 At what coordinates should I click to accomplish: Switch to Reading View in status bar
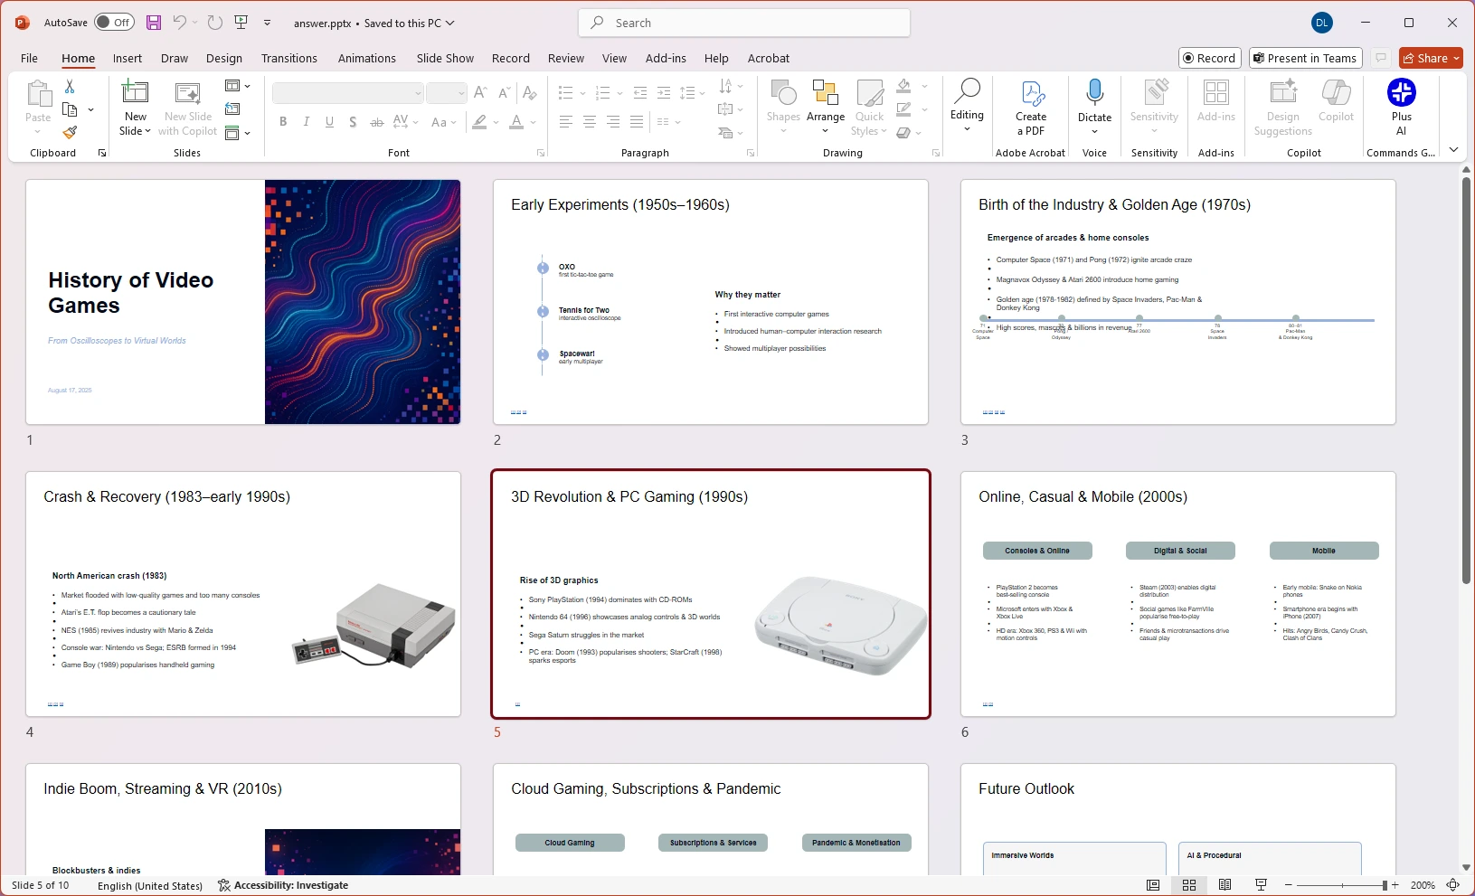(1224, 885)
